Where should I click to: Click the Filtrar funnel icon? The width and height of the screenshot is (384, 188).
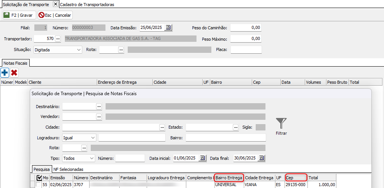click(x=281, y=124)
